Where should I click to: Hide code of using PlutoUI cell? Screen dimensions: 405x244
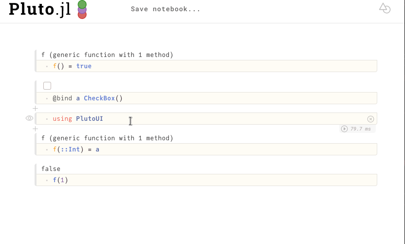(x=29, y=118)
